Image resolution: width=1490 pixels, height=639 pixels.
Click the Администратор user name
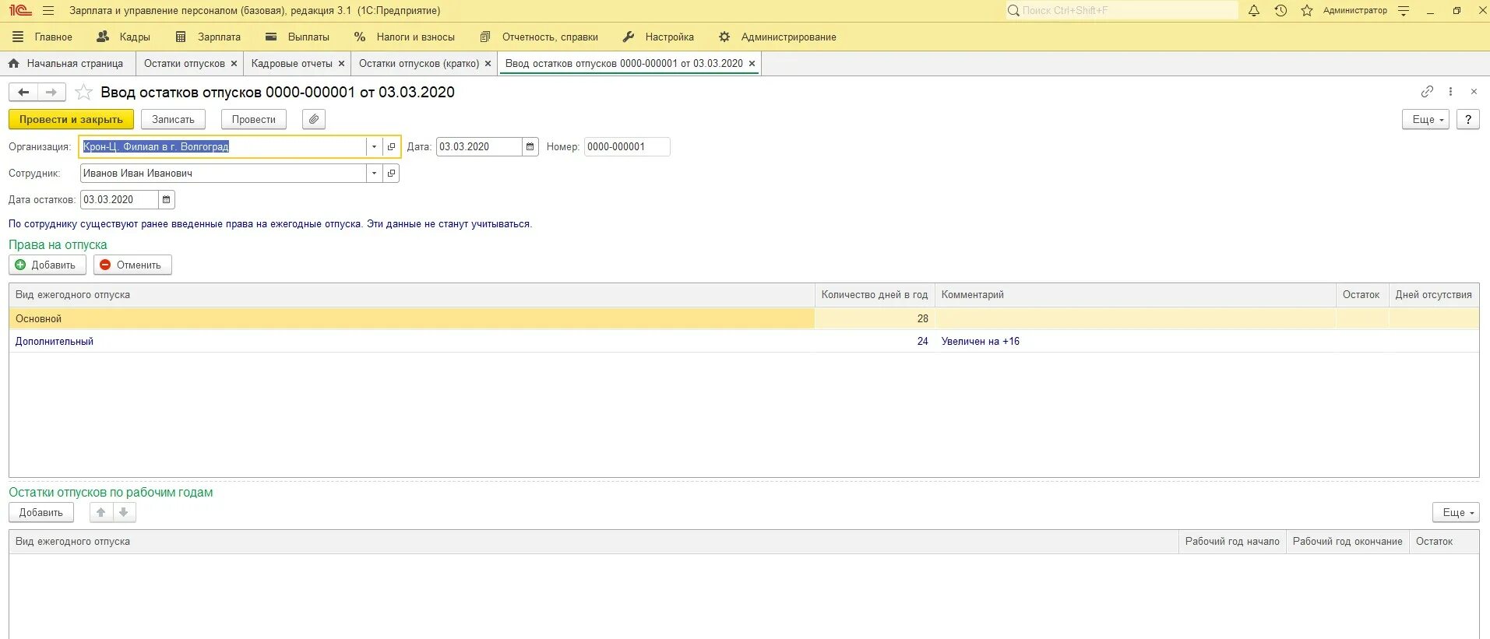pos(1355,11)
